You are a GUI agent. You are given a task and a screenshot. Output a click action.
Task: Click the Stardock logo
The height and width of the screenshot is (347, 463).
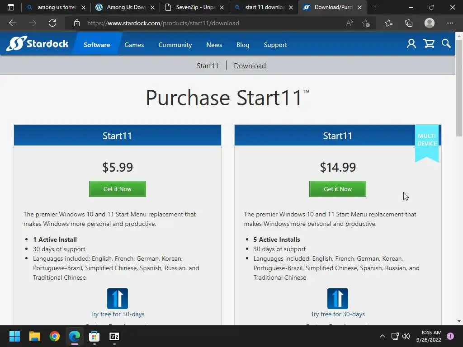pos(37,44)
